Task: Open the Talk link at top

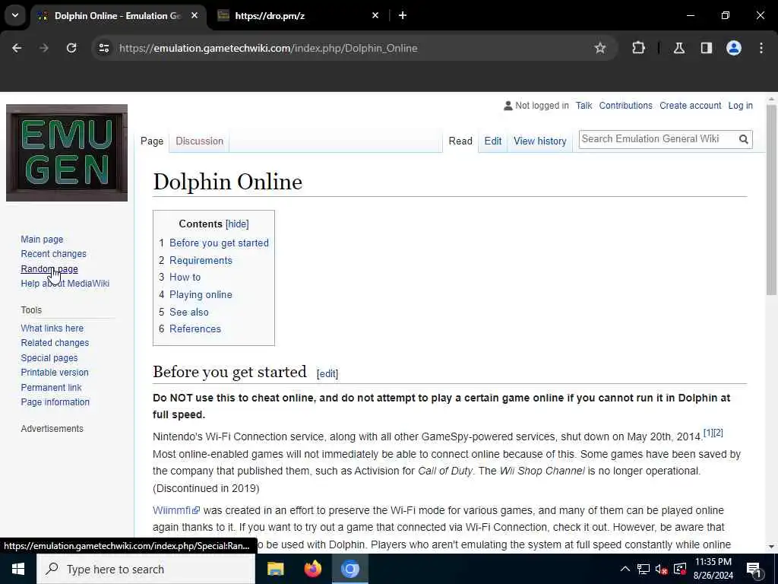Action: [x=584, y=106]
